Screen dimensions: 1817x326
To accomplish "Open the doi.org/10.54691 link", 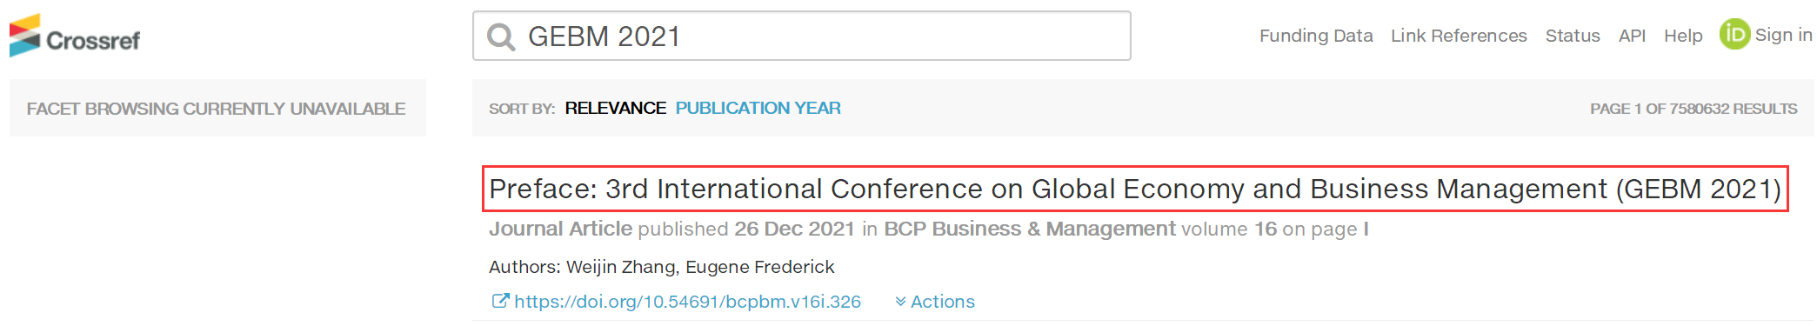I will [687, 302].
